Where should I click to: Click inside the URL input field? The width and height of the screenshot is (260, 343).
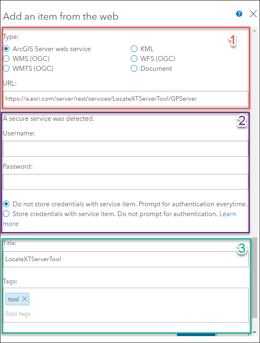(123, 98)
